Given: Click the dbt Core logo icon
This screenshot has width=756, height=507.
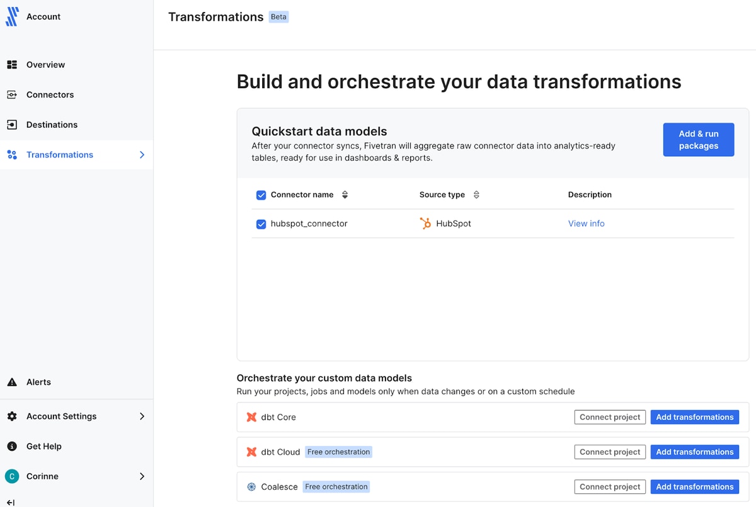Looking at the screenshot, I should coord(251,417).
